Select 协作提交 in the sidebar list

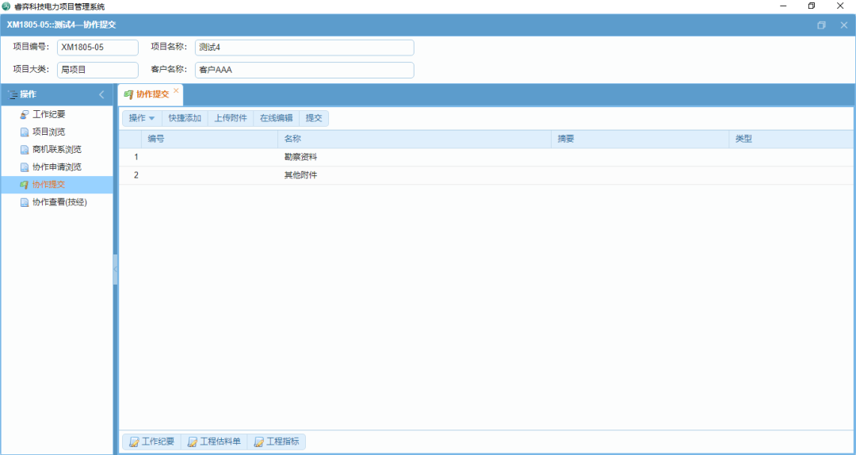[x=48, y=185]
